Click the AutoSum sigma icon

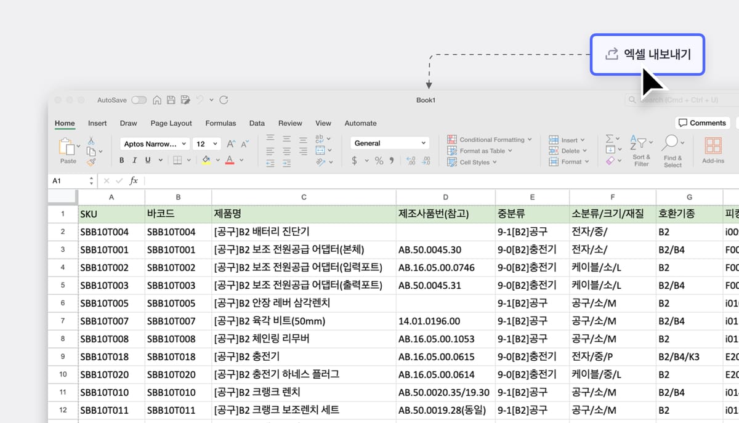(x=610, y=139)
